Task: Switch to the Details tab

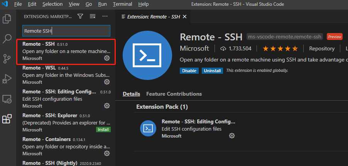Action: 132,94
